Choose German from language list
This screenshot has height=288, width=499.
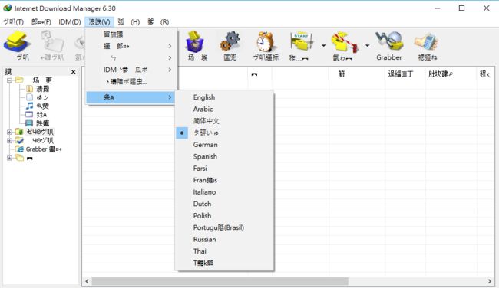pos(206,145)
